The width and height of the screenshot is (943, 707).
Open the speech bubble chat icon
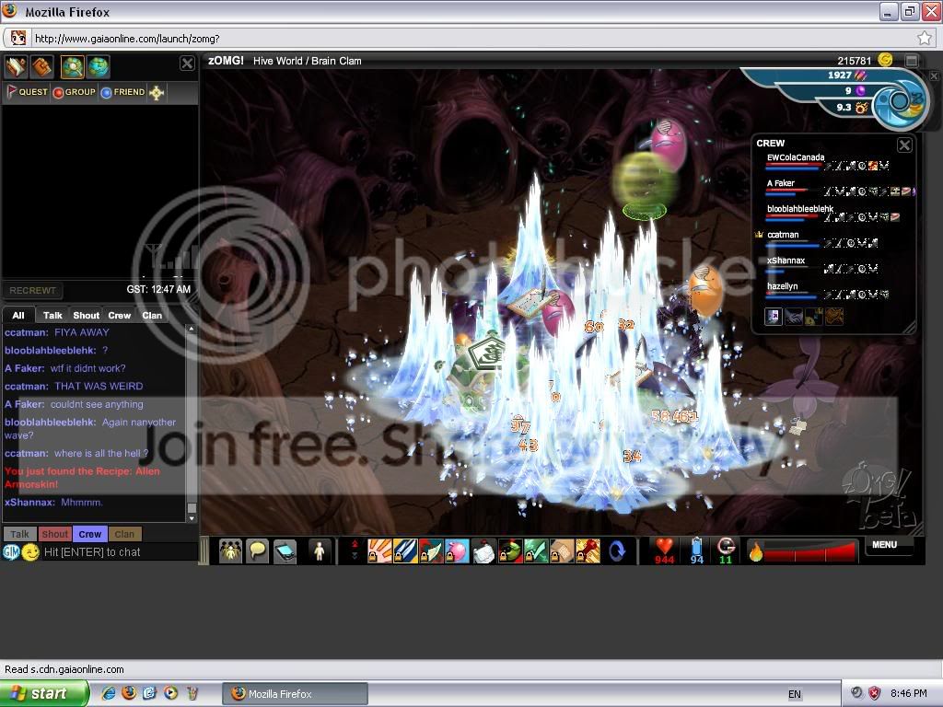pos(258,551)
